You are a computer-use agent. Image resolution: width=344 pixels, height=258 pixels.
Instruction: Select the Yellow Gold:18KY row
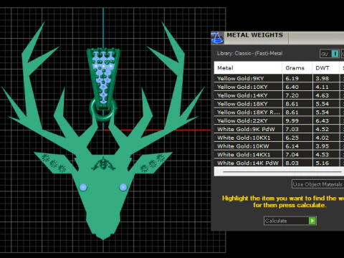279,104
